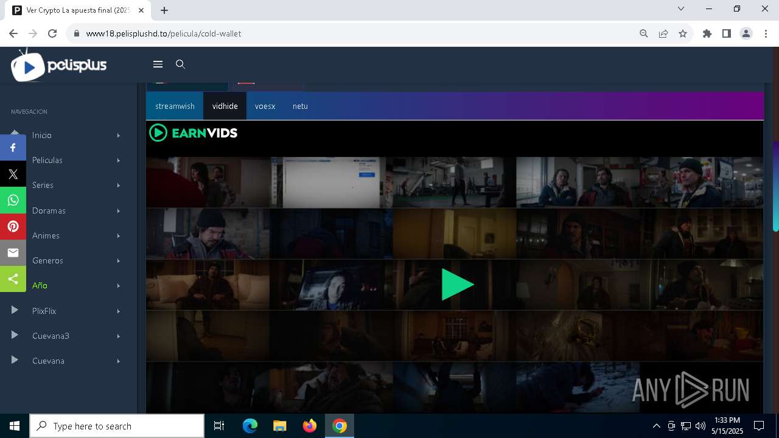Share on X (Twitter)
The height and width of the screenshot is (438, 779).
[13, 174]
